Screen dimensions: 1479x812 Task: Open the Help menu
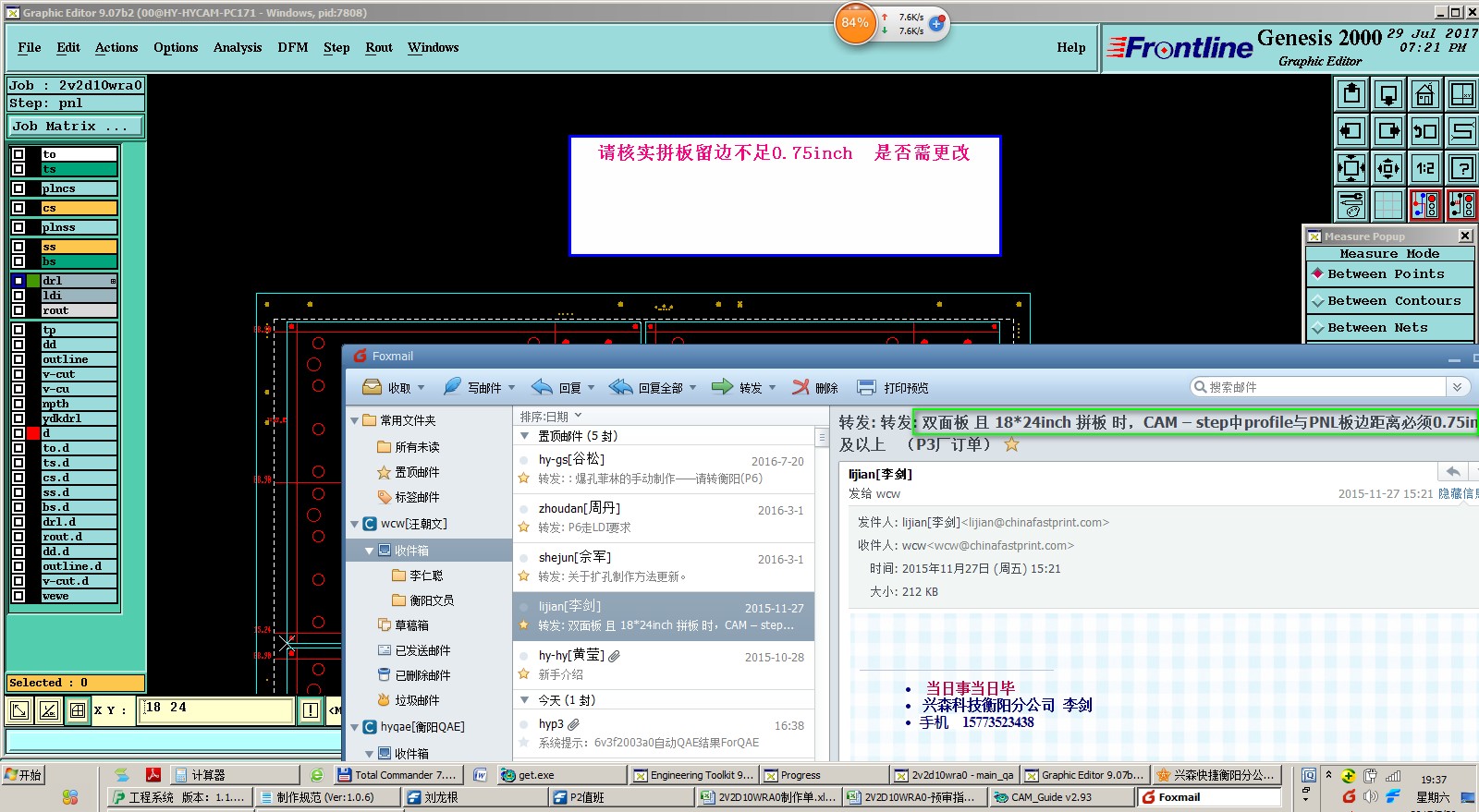click(1071, 48)
